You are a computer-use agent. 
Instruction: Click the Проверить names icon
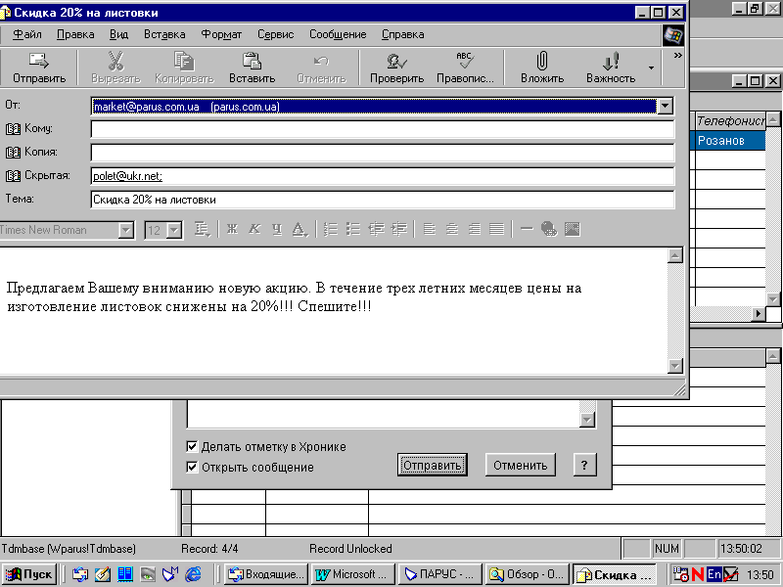(396, 62)
